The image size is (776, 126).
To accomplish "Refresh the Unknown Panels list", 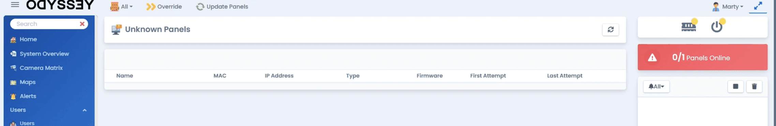I will [x=610, y=29].
